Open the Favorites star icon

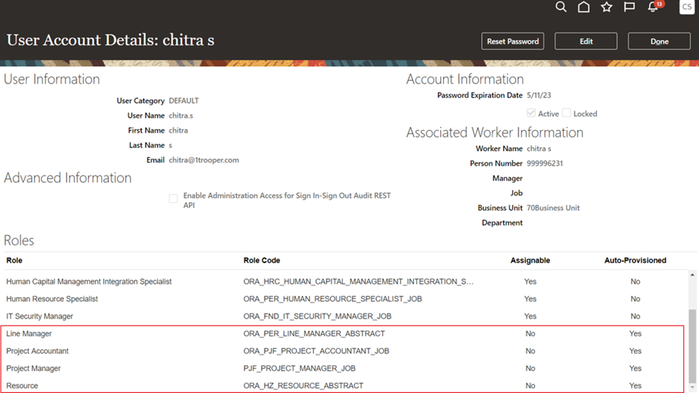tap(607, 7)
